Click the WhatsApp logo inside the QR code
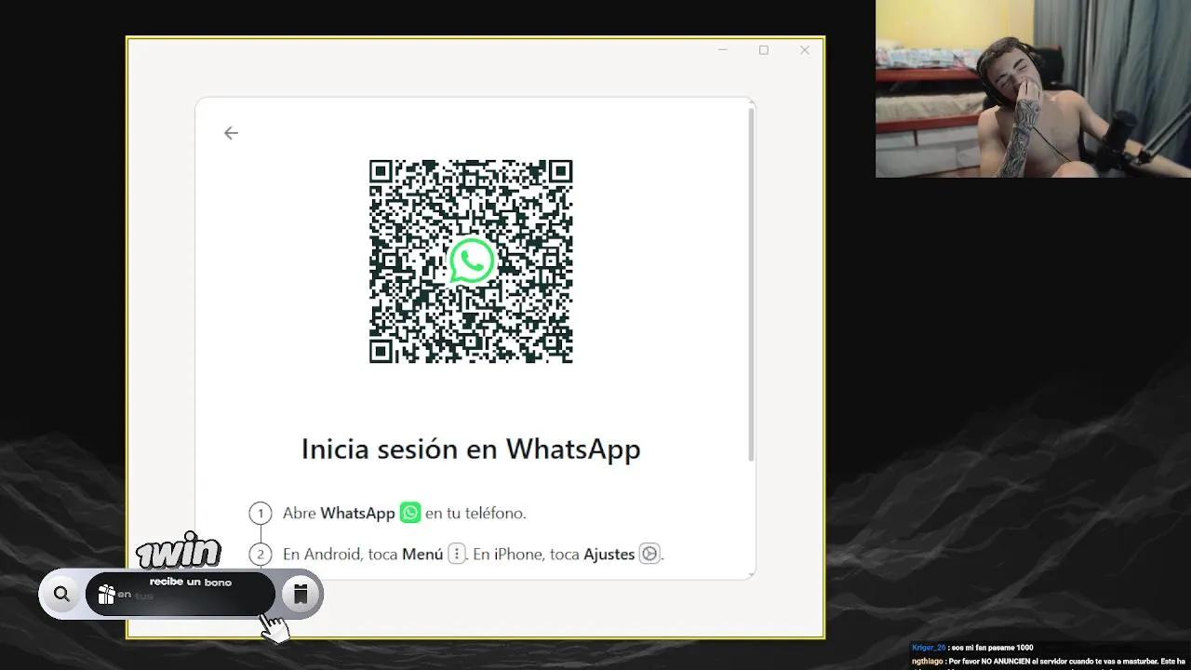Screen dimensions: 1191x670 click(472, 261)
